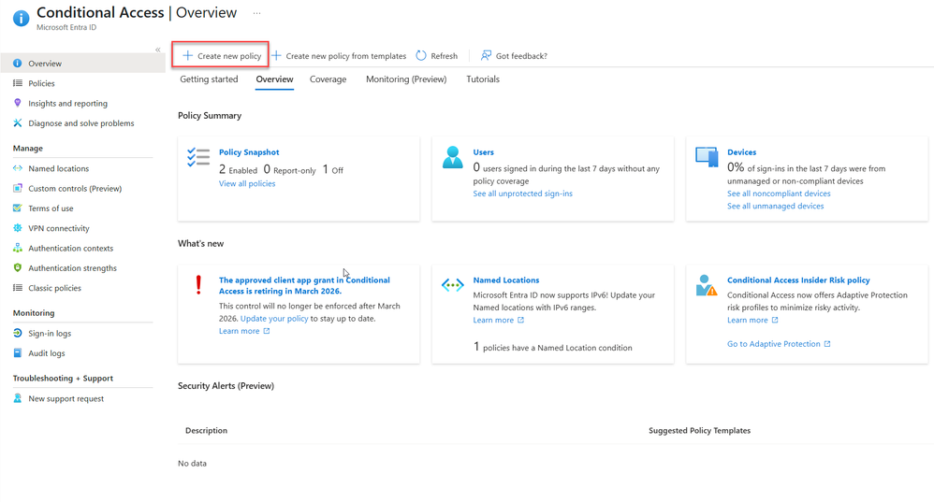Click the New support request person icon

(17, 398)
